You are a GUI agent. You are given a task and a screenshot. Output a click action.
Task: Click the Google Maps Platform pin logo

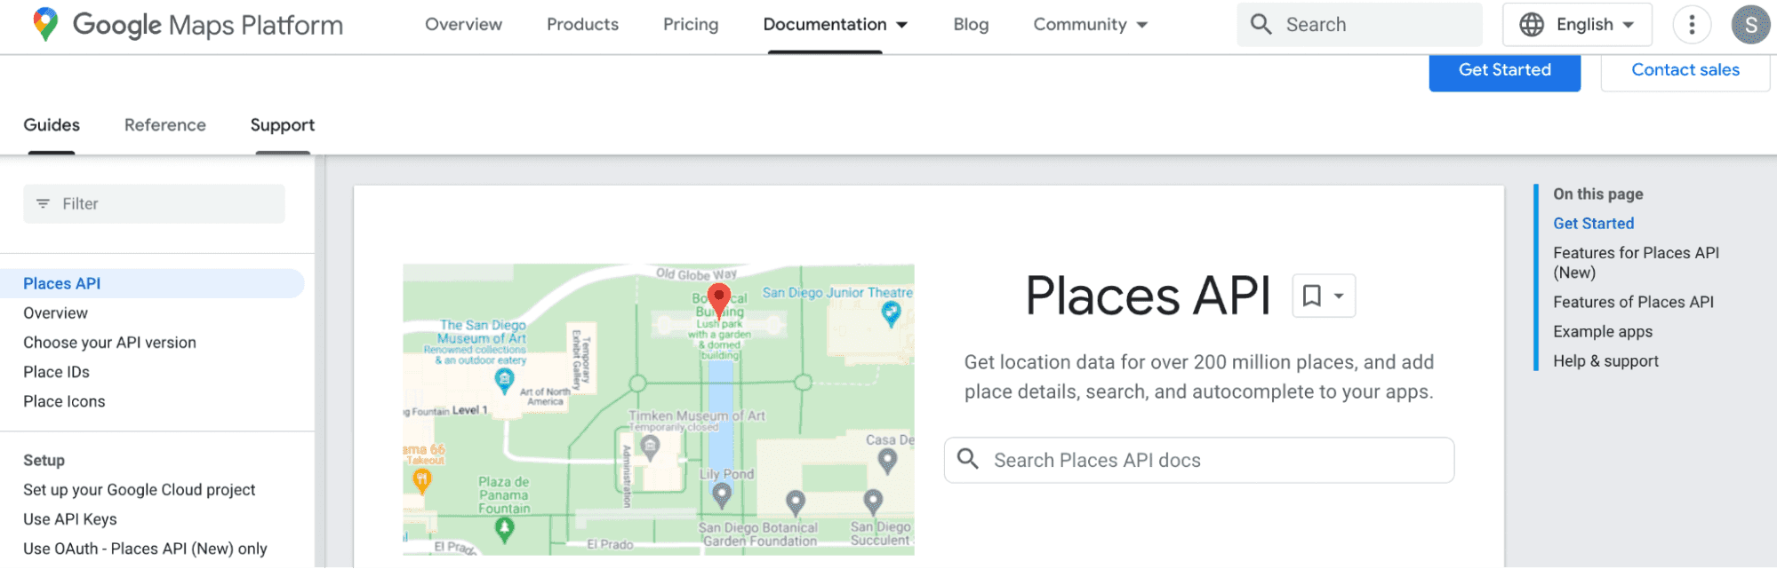[45, 24]
